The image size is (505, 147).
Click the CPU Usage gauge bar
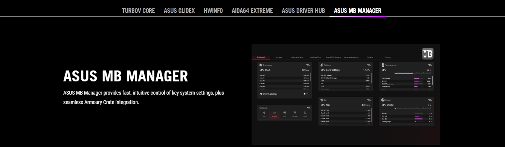pyautogui.click(x=413, y=108)
